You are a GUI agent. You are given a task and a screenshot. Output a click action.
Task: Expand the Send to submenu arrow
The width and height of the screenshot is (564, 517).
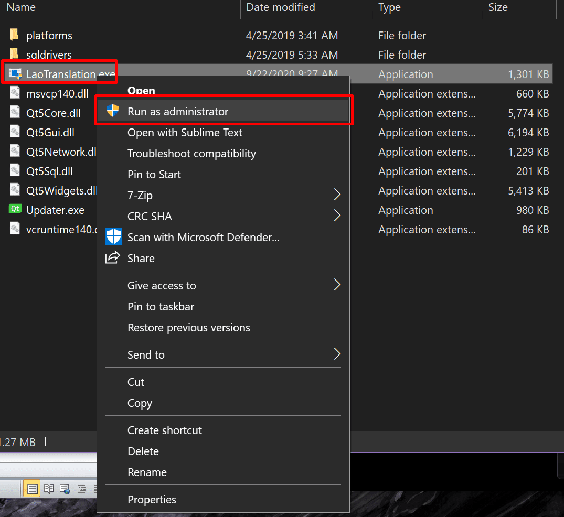coord(337,354)
